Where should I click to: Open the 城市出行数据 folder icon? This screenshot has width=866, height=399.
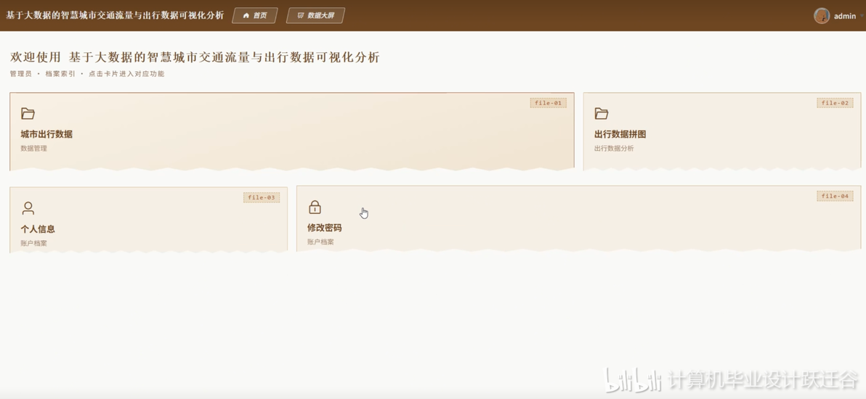pyautogui.click(x=28, y=114)
